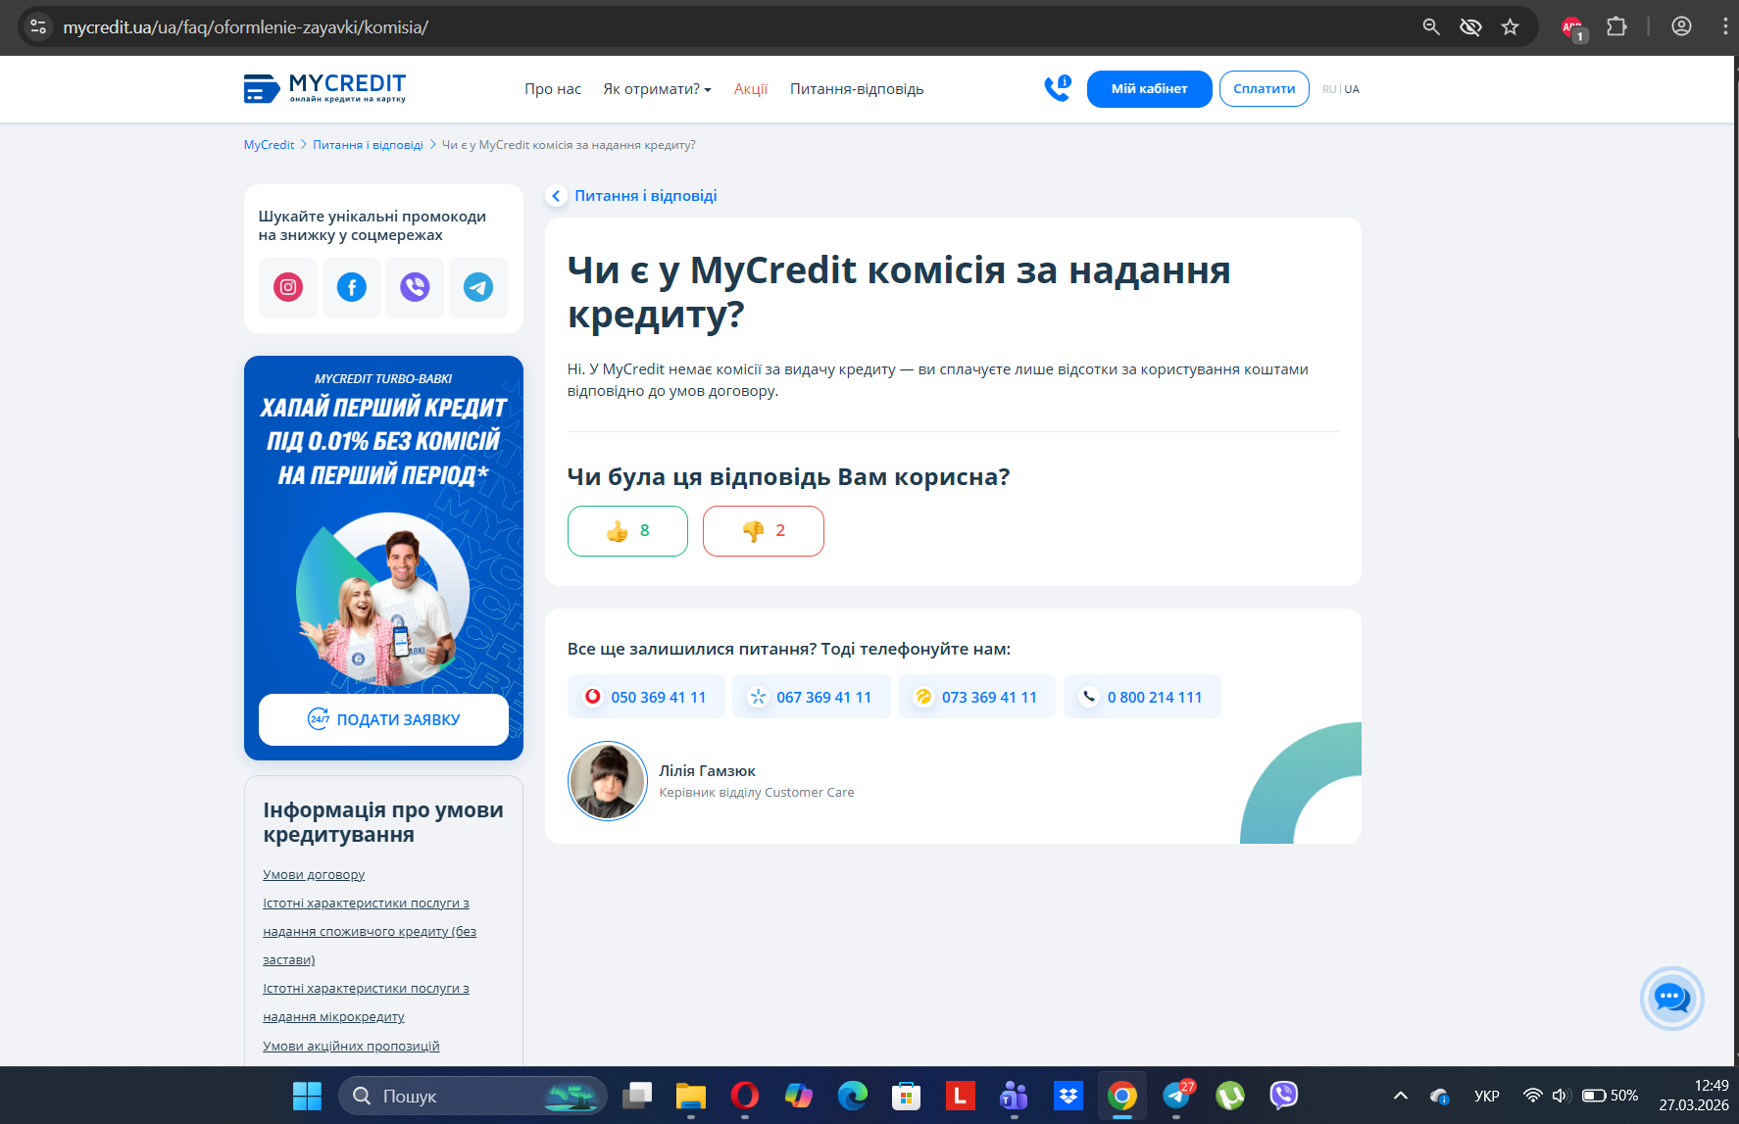Open Task View on the taskbar
Viewport: 1739px width, 1124px height.
tap(637, 1096)
